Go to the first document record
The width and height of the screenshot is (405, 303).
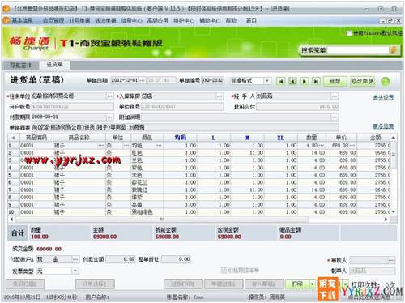(281, 81)
